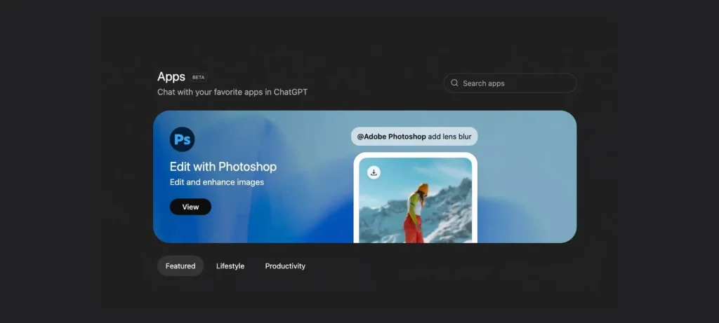Click the download icon on the photo preview
The image size is (719, 323).
[374, 172]
